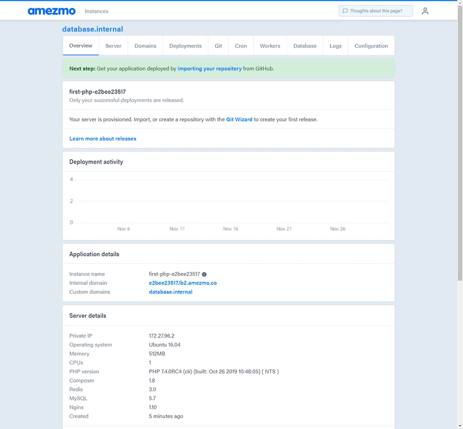This screenshot has height=429, width=463.
Task: Open the user account icon
Action: pos(425,11)
